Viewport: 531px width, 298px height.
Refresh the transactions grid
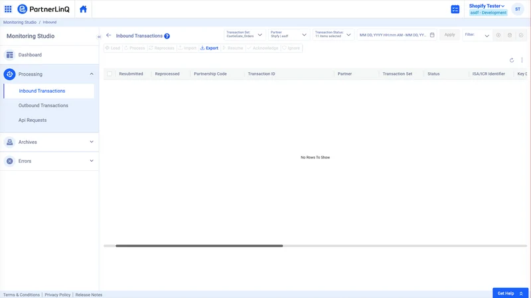click(x=512, y=60)
